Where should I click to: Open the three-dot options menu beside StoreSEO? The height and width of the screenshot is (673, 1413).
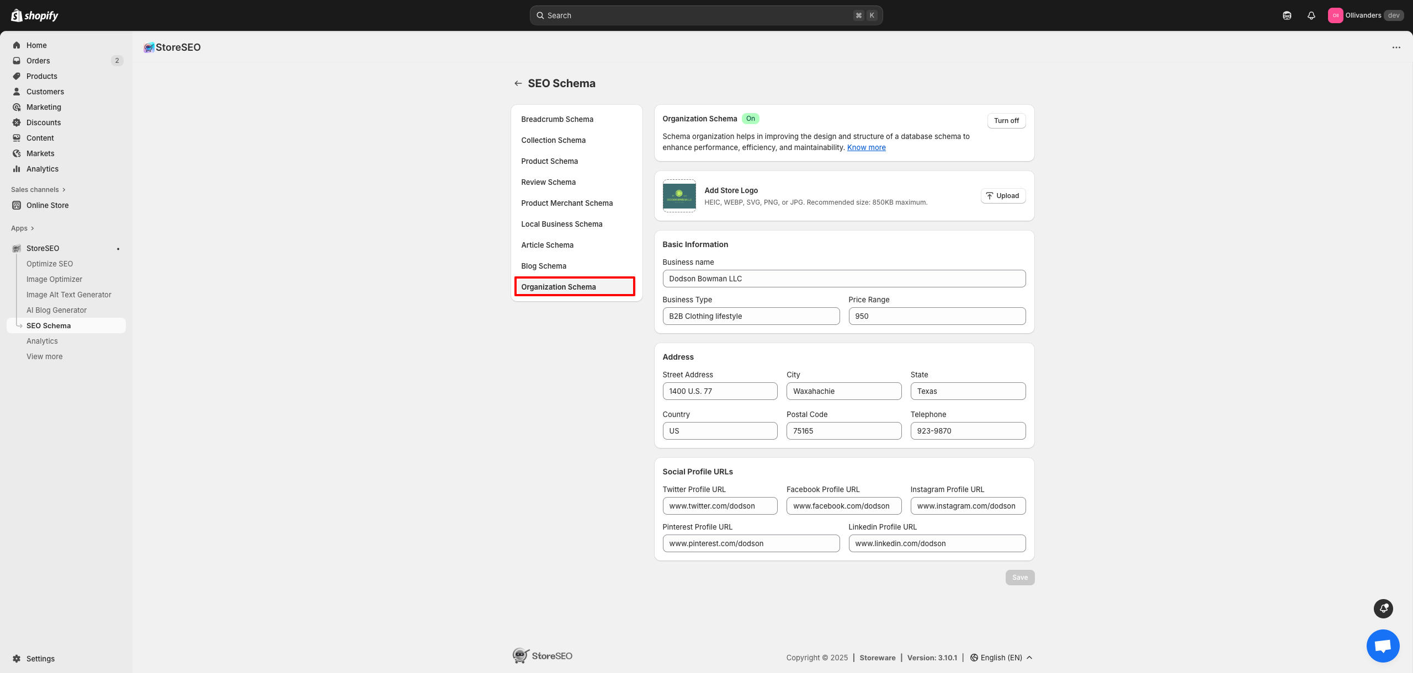1396,47
